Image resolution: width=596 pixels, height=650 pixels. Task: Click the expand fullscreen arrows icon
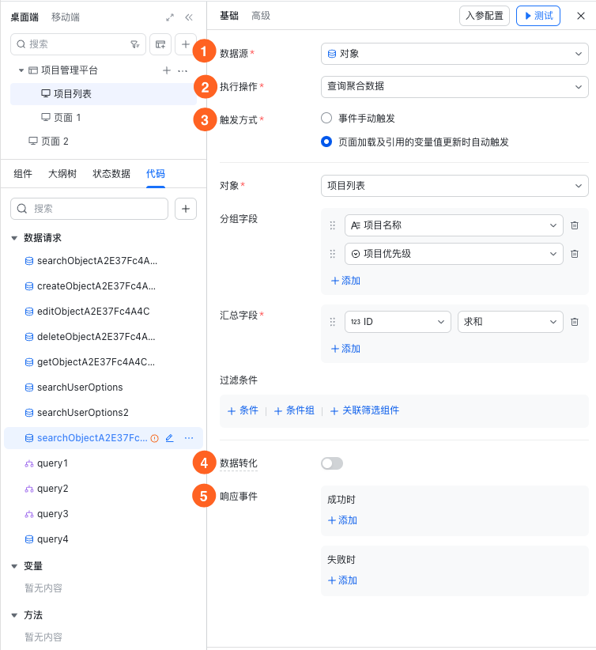[170, 17]
